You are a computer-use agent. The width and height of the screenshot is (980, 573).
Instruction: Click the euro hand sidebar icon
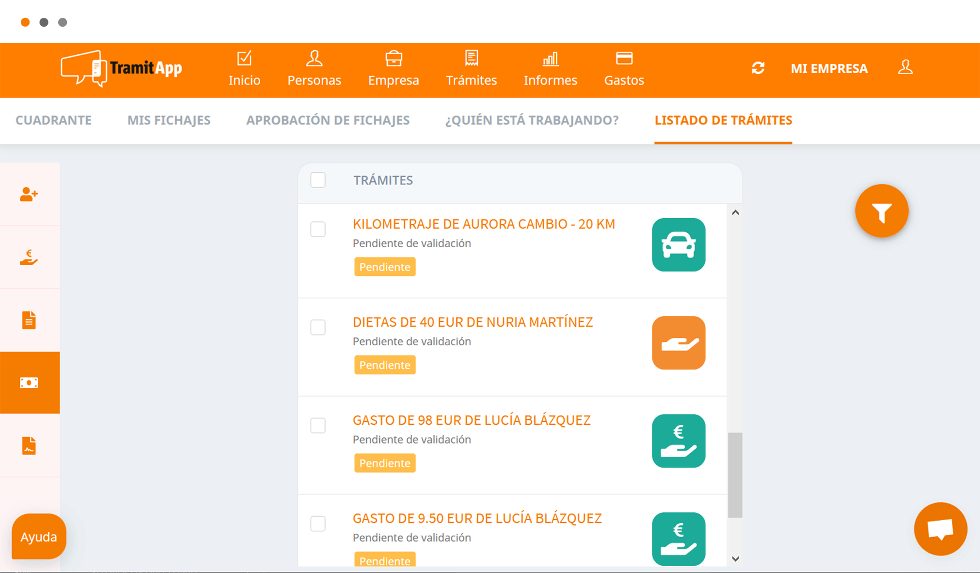tap(29, 257)
